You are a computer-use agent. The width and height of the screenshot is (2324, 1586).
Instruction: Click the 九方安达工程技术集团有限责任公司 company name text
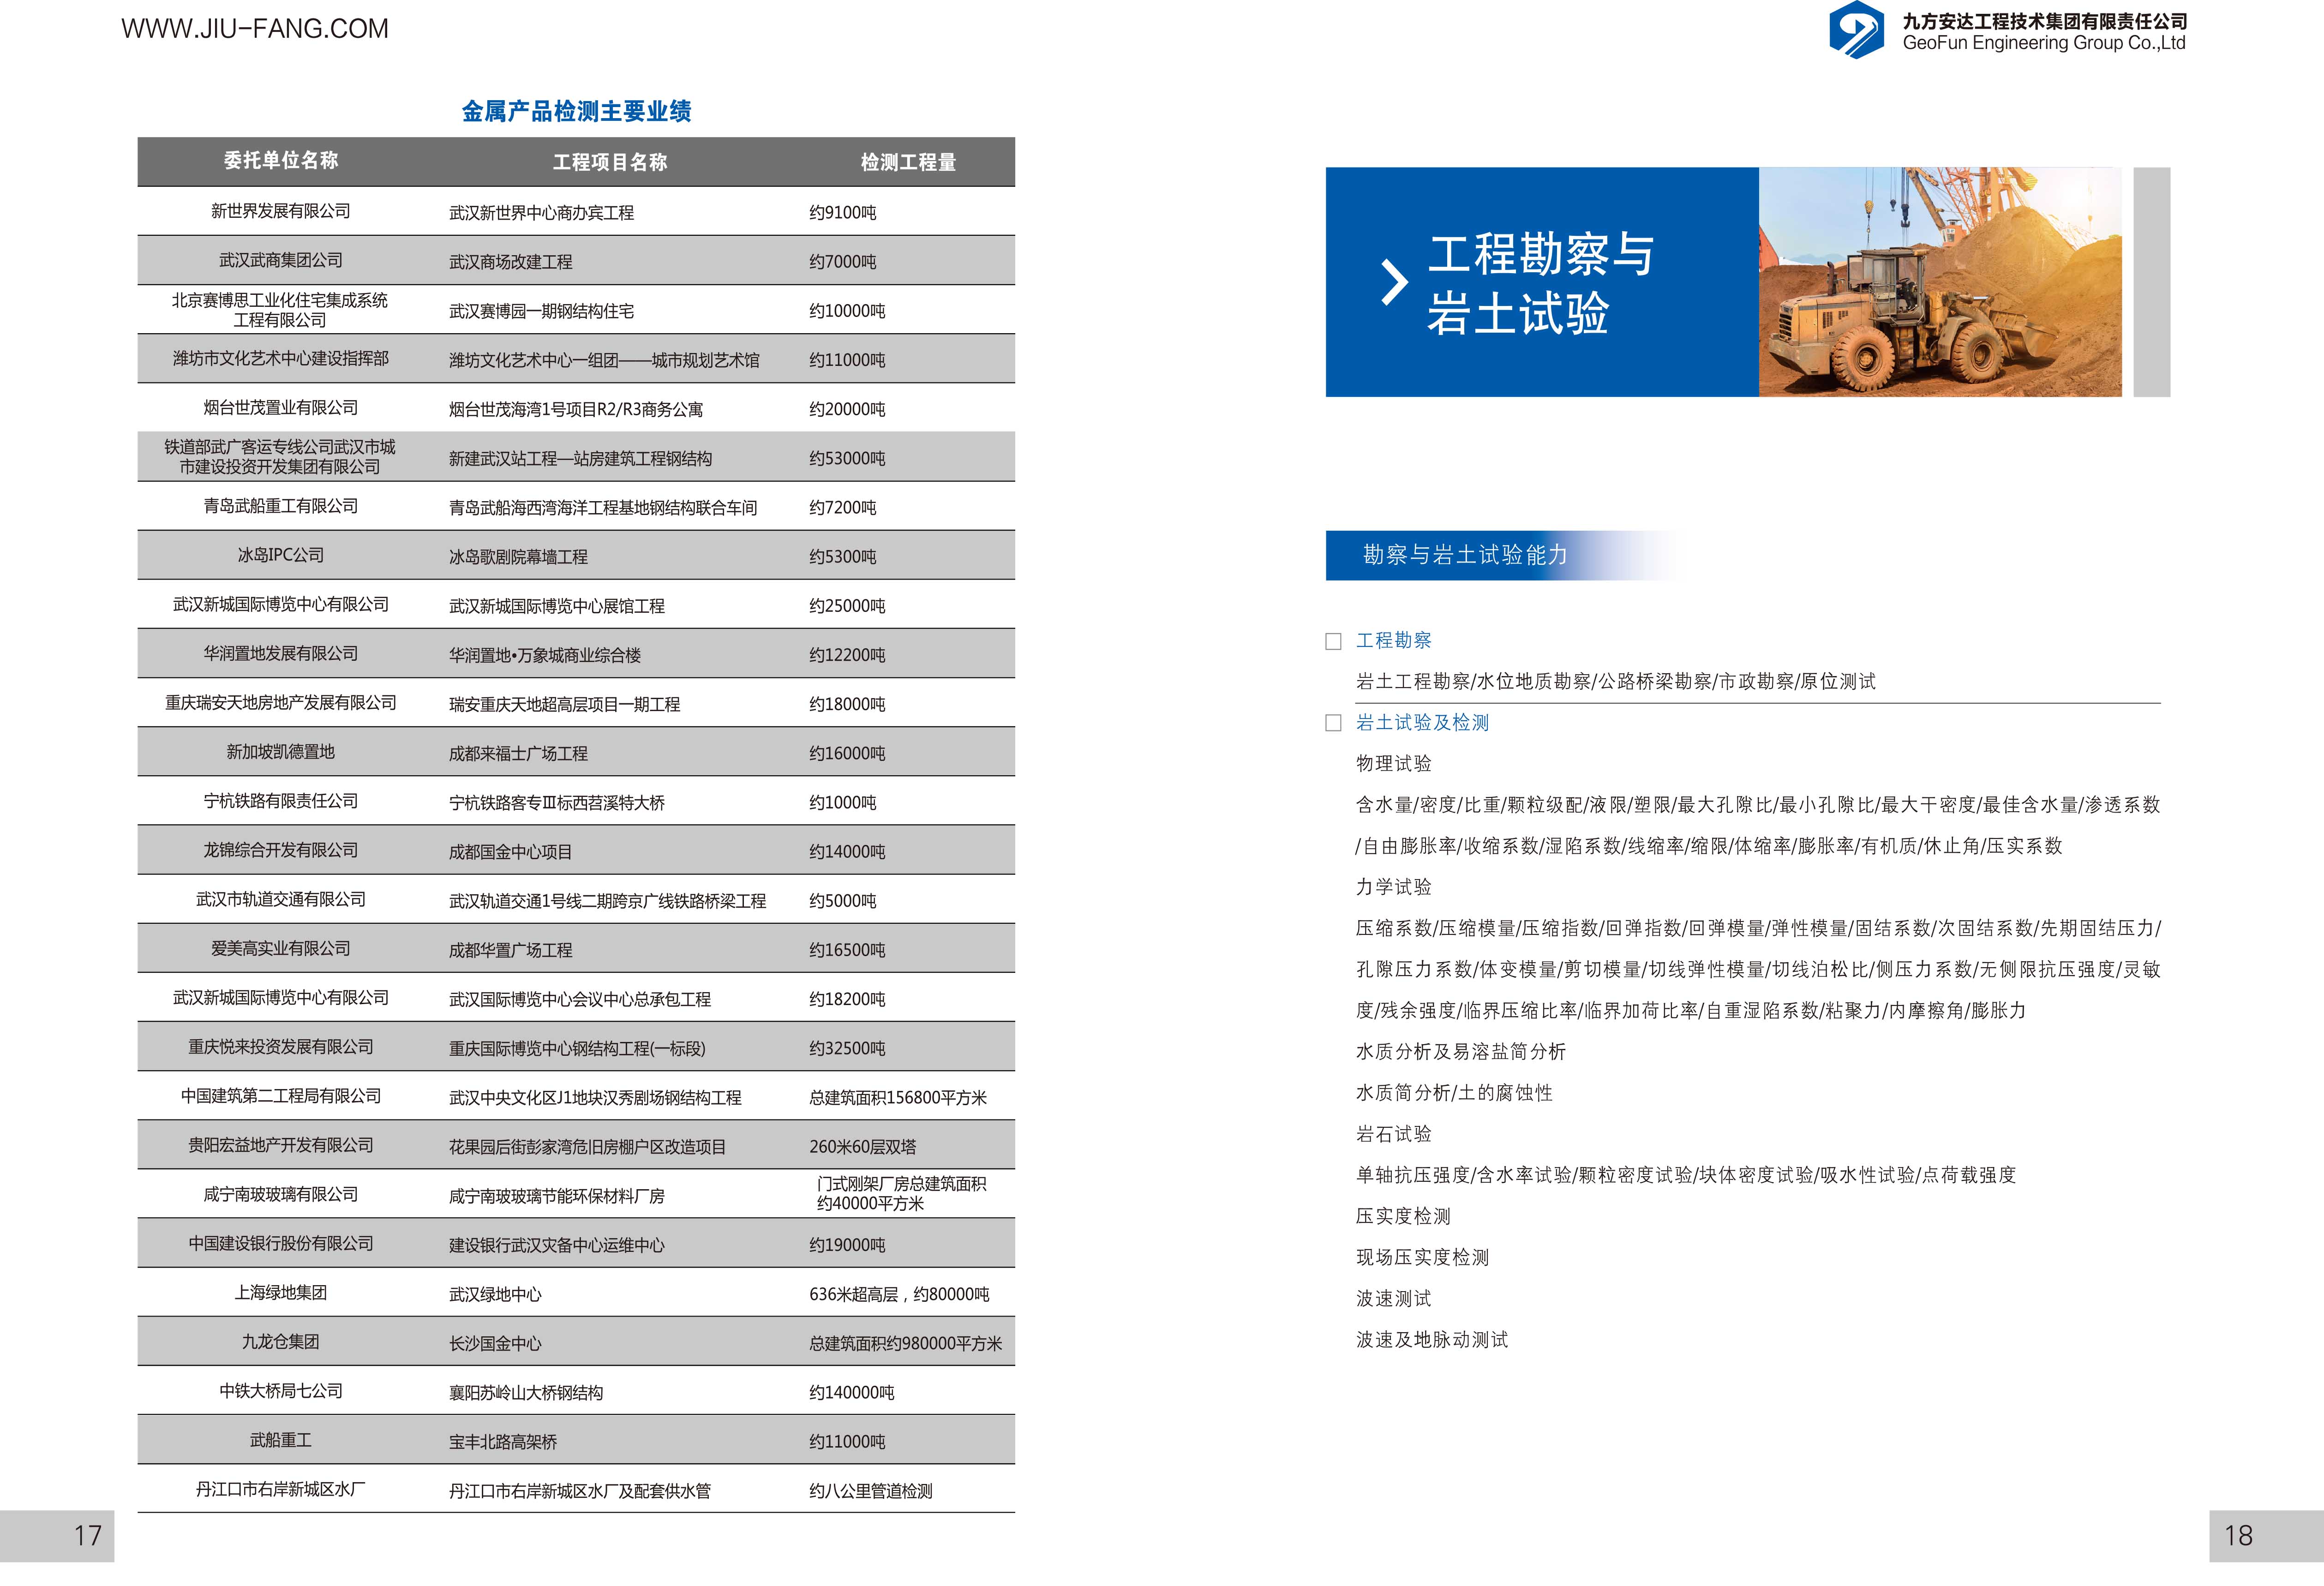pos(2044,21)
